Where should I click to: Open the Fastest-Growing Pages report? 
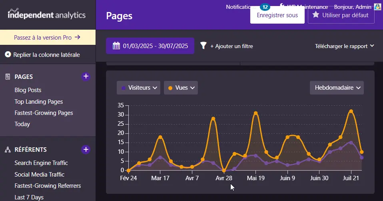pyautogui.click(x=44, y=113)
